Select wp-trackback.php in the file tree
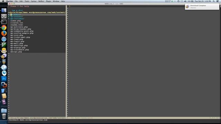 tap(20, 50)
